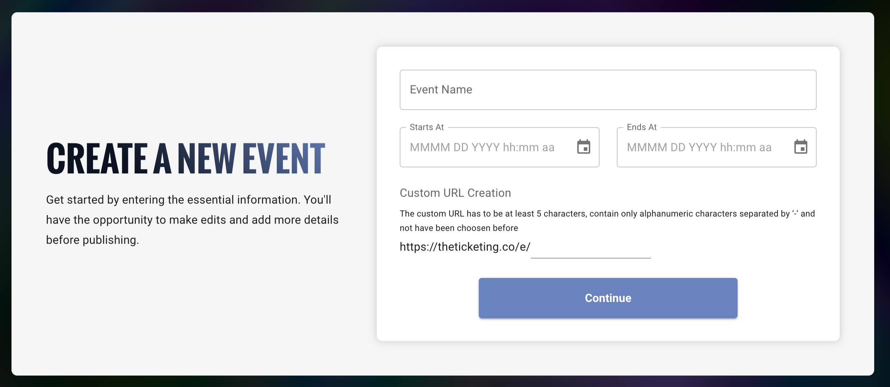Click the "Ends At" field label
This screenshot has width=890, height=387.
642,127
